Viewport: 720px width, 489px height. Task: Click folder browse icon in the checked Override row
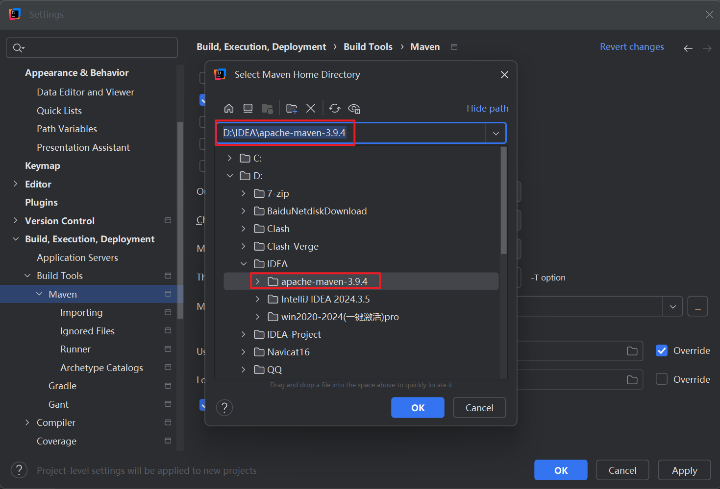[632, 351]
